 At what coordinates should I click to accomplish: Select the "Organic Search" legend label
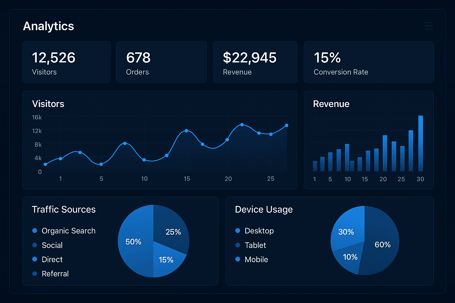point(68,231)
